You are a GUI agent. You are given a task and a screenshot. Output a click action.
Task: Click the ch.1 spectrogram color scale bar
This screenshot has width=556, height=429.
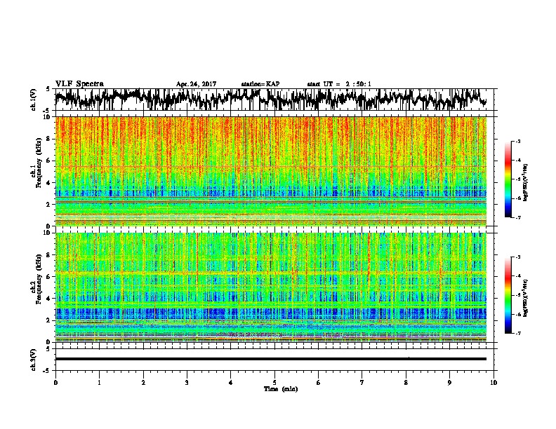508,179
